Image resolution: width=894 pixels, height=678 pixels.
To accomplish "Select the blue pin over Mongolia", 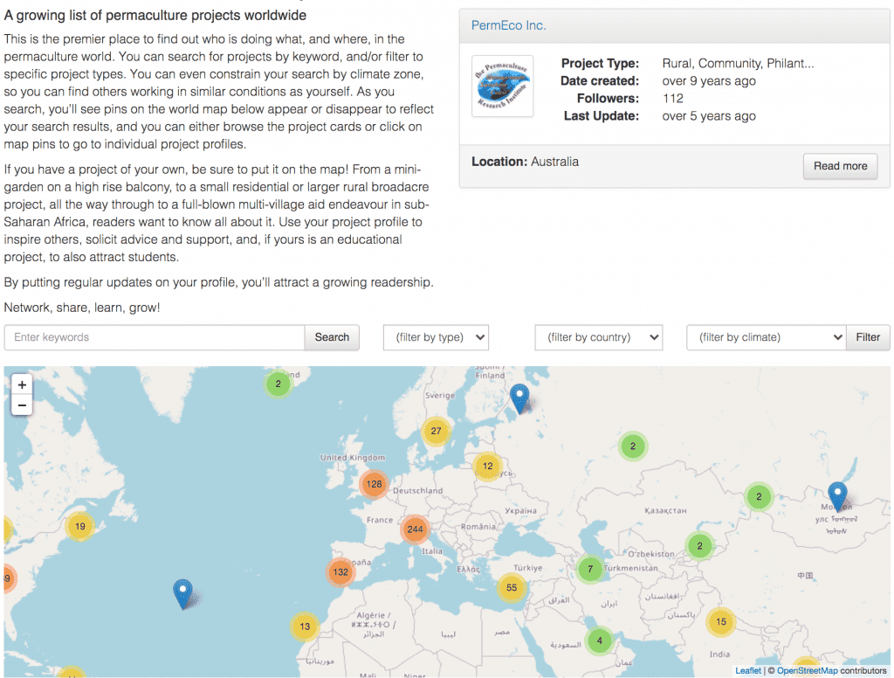I will pos(837,496).
